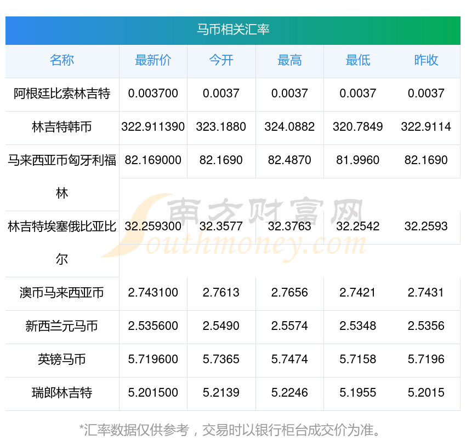Click lowest value 5.7158
This screenshot has height=447, width=466.
(358, 359)
